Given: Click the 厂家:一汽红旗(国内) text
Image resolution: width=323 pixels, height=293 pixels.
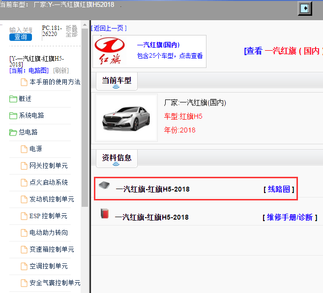Looking at the screenshot, I should click(x=195, y=102).
